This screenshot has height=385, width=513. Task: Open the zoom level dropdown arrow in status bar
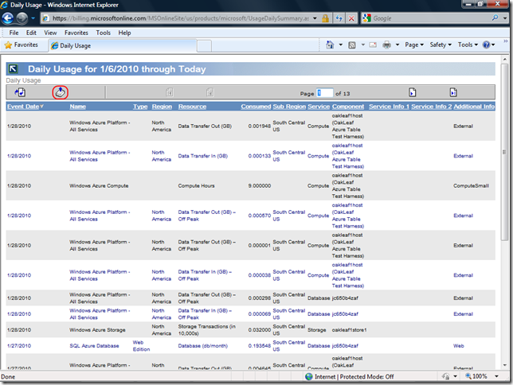coord(496,376)
